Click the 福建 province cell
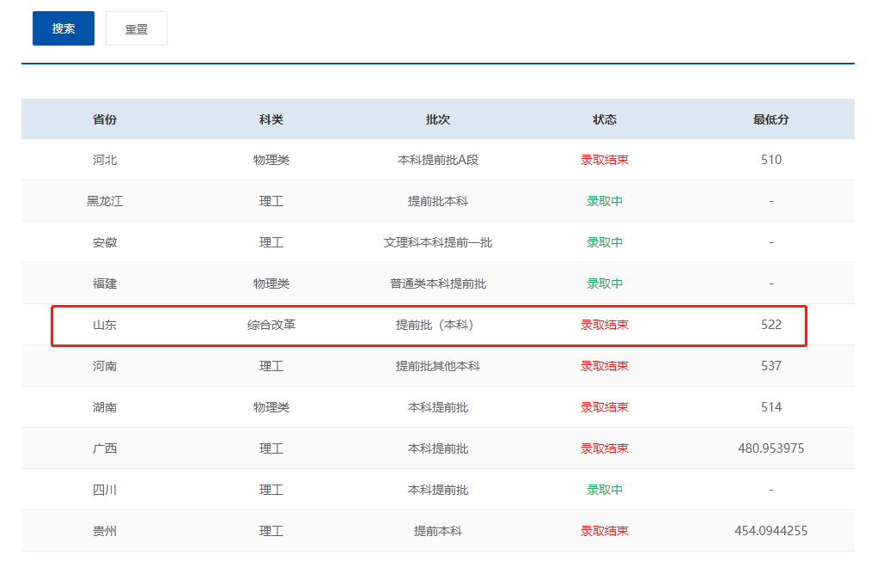This screenshot has width=889, height=567. click(105, 283)
